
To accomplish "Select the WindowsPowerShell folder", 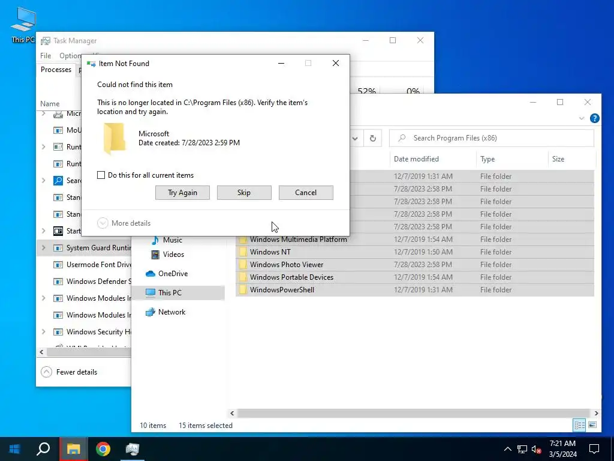I will click(415, 290).
